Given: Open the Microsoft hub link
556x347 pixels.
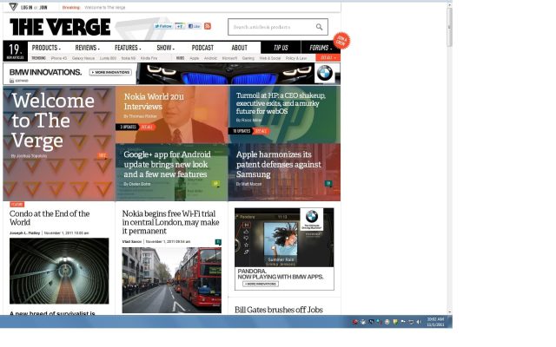Looking at the screenshot, I should [229, 58].
